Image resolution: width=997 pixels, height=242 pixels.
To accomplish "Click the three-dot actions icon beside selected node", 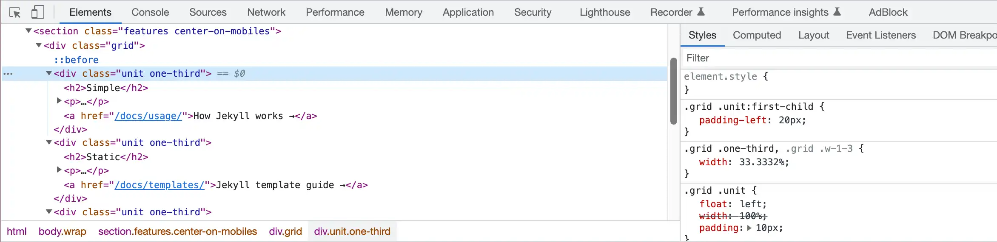I will tap(8, 74).
